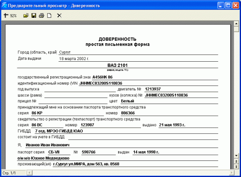241x177 pixels.
Task: Click the vertical scrollbar thumb
Action: [x=236, y=29]
